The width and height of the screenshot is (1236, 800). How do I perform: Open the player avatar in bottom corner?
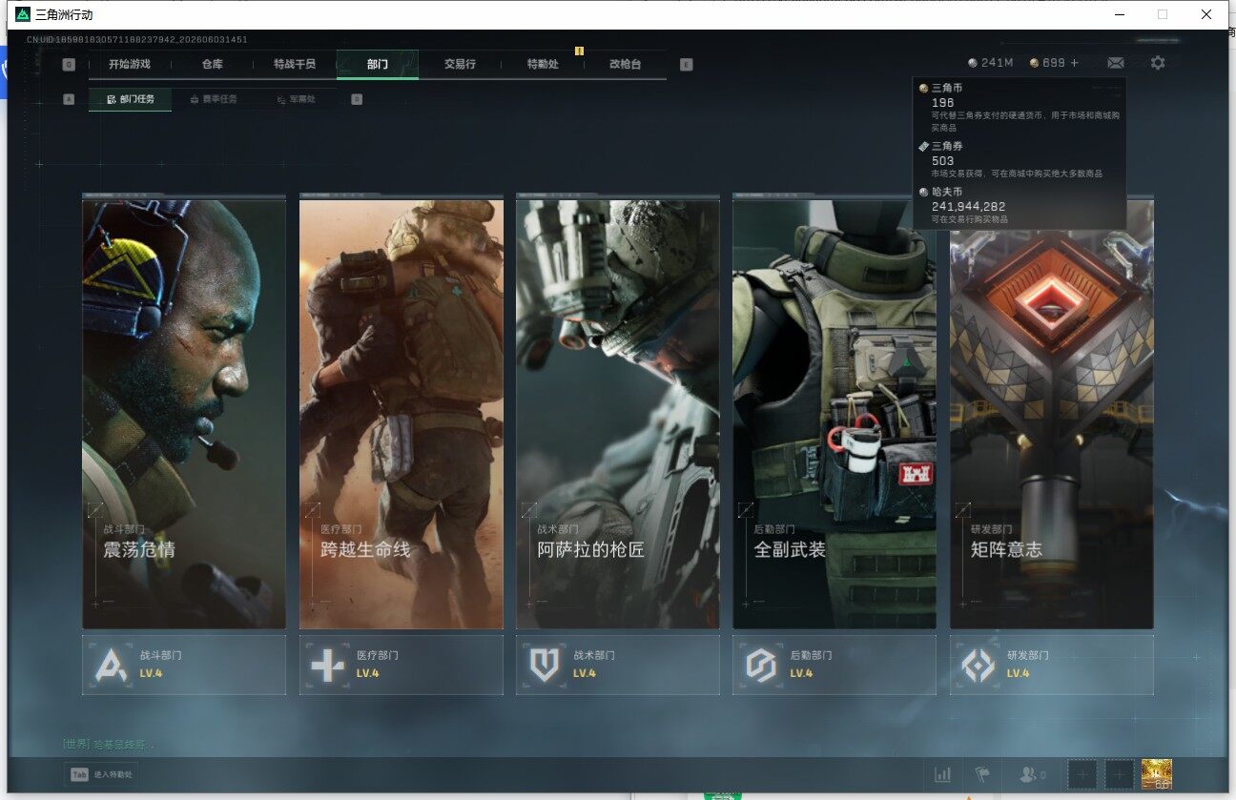[1157, 774]
